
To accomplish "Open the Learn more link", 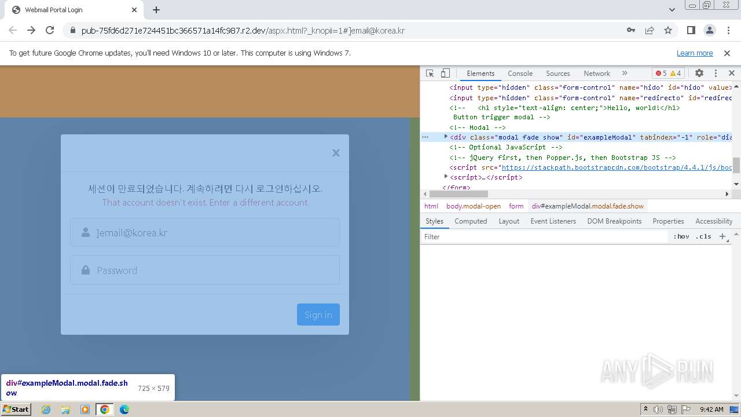I will click(695, 53).
